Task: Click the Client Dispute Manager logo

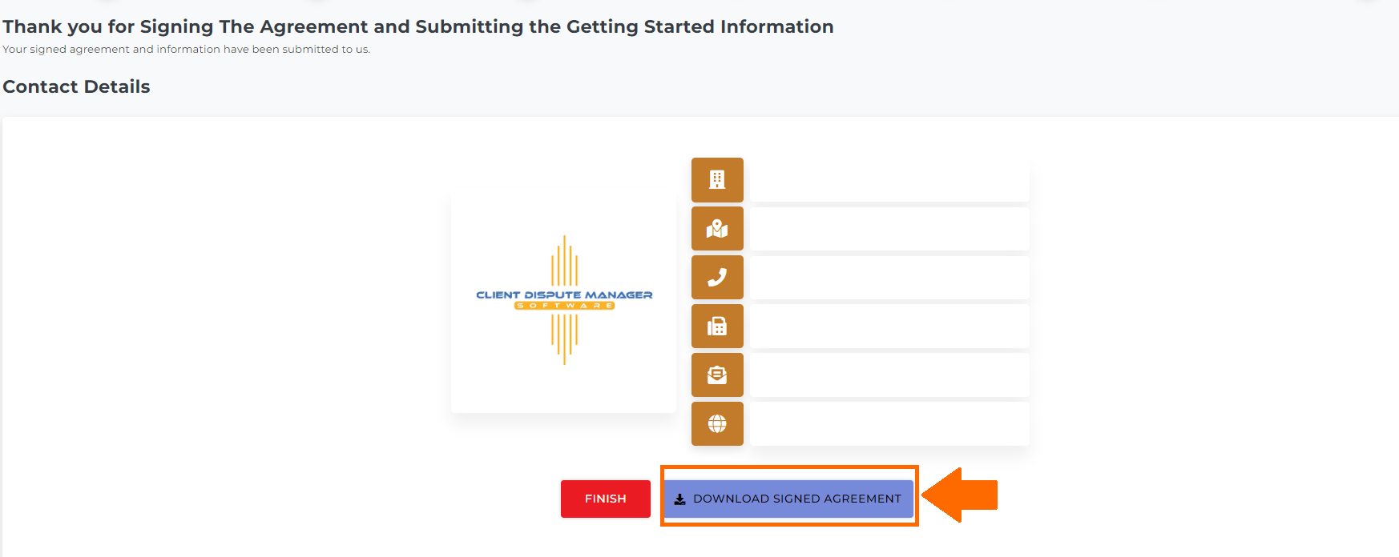Action: point(564,300)
